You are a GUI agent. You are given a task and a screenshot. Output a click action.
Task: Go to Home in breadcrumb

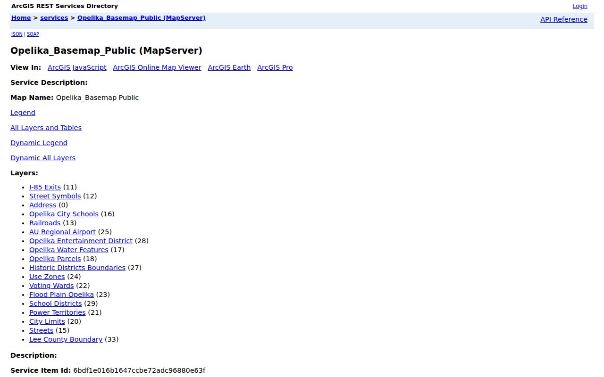pos(21,18)
